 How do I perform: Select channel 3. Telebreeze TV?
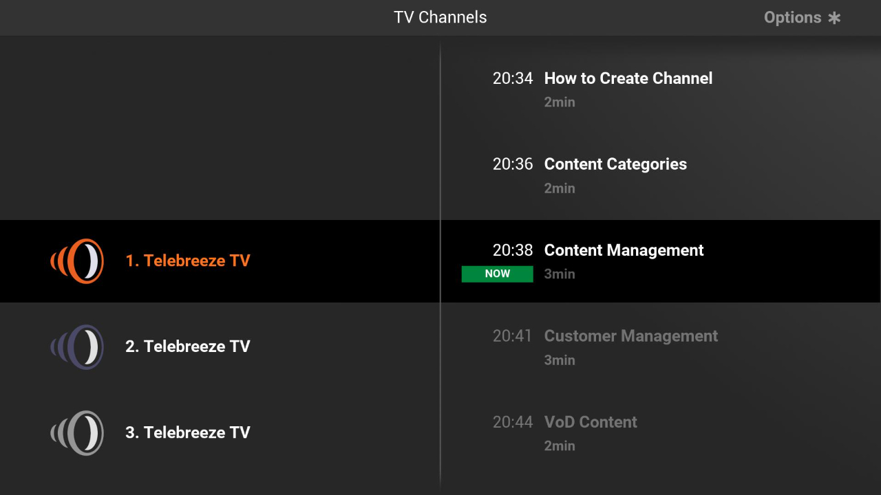point(188,432)
